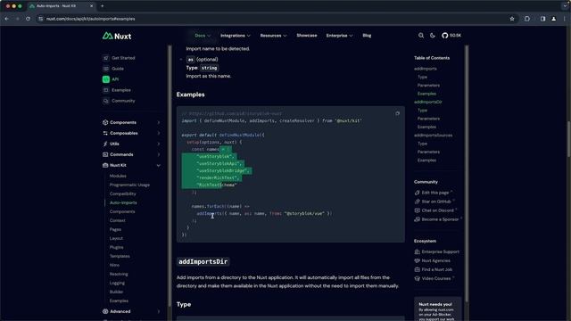Click the addImportsDir heading

pos(203,261)
